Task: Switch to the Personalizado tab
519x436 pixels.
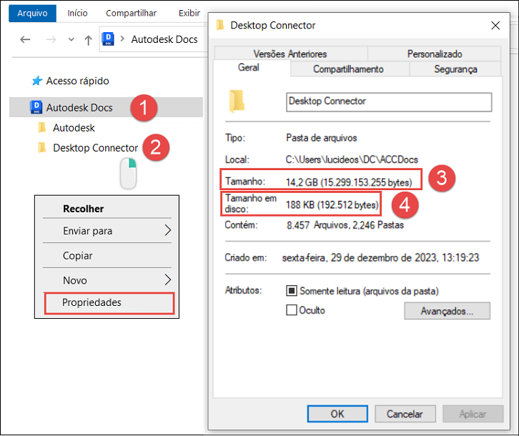Action: click(x=435, y=54)
